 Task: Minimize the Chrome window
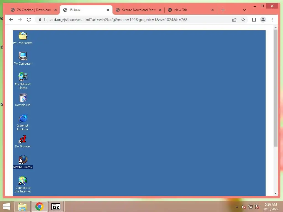coord(255,6)
